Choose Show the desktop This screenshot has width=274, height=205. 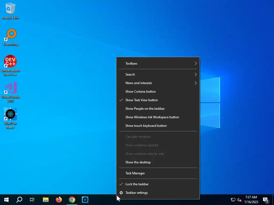pyautogui.click(x=158, y=162)
